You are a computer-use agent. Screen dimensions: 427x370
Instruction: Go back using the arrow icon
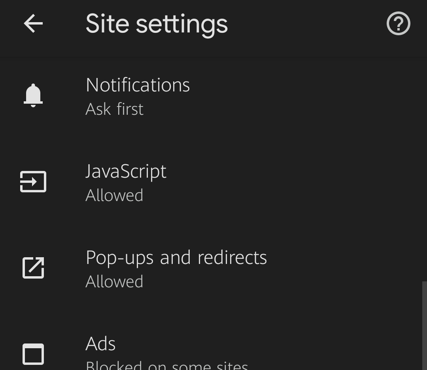[x=33, y=23]
